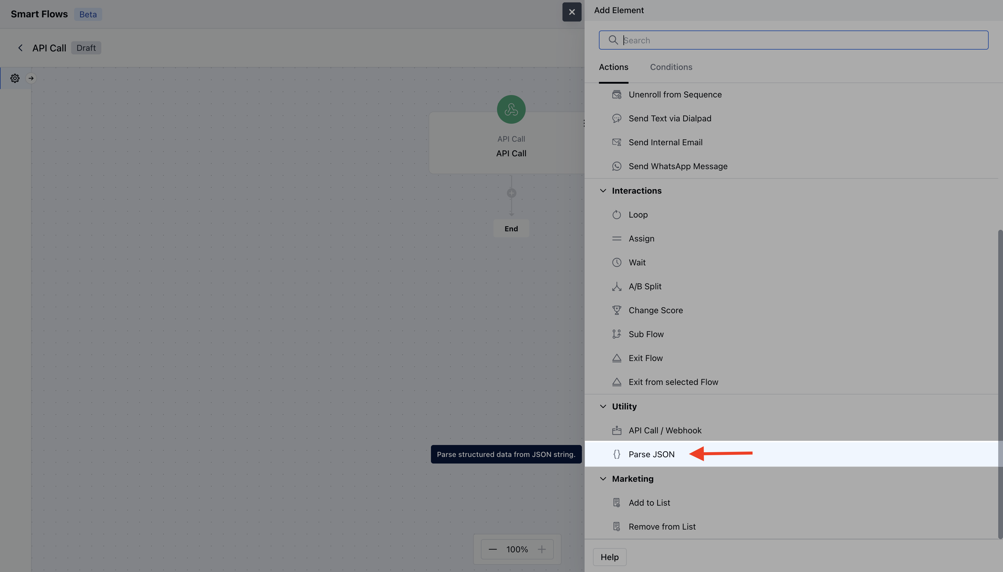Zoom in the canvas with plus button
The image size is (1003, 572).
click(x=541, y=549)
